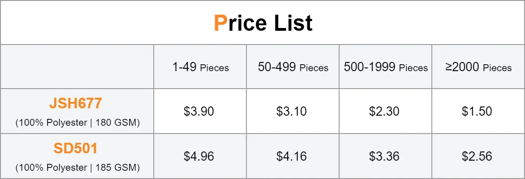Select the $3.10 price cell
525x179 pixels.
(293, 111)
